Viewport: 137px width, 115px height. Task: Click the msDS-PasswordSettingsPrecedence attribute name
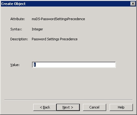58,19
